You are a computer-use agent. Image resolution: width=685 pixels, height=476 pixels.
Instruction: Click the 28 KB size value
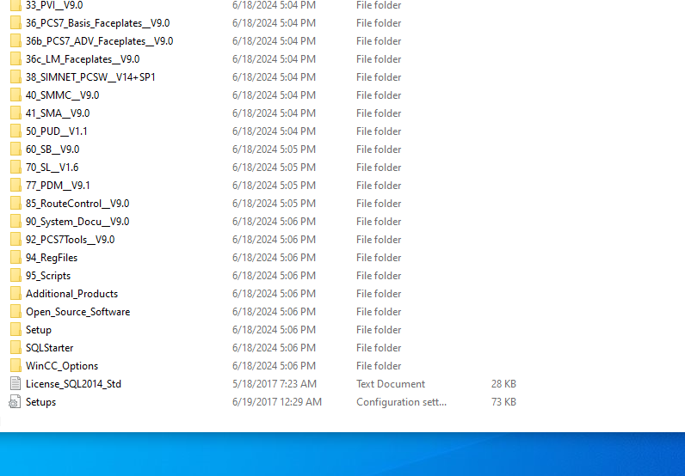point(503,383)
